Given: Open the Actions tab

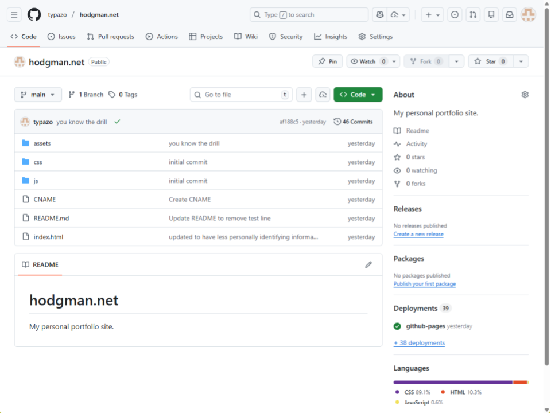Looking at the screenshot, I should (162, 37).
